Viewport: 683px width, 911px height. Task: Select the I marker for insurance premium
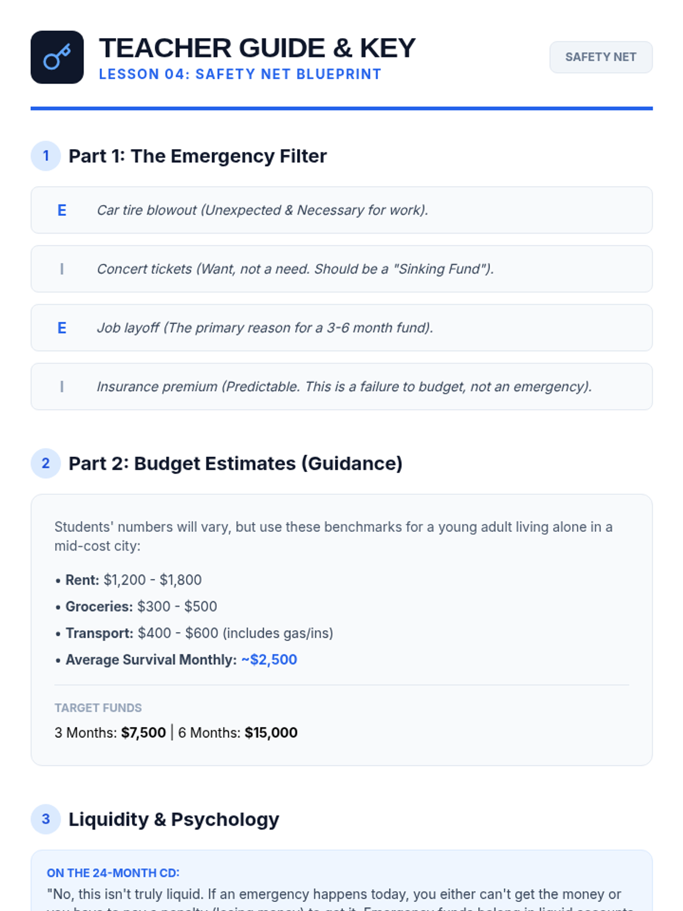62,387
